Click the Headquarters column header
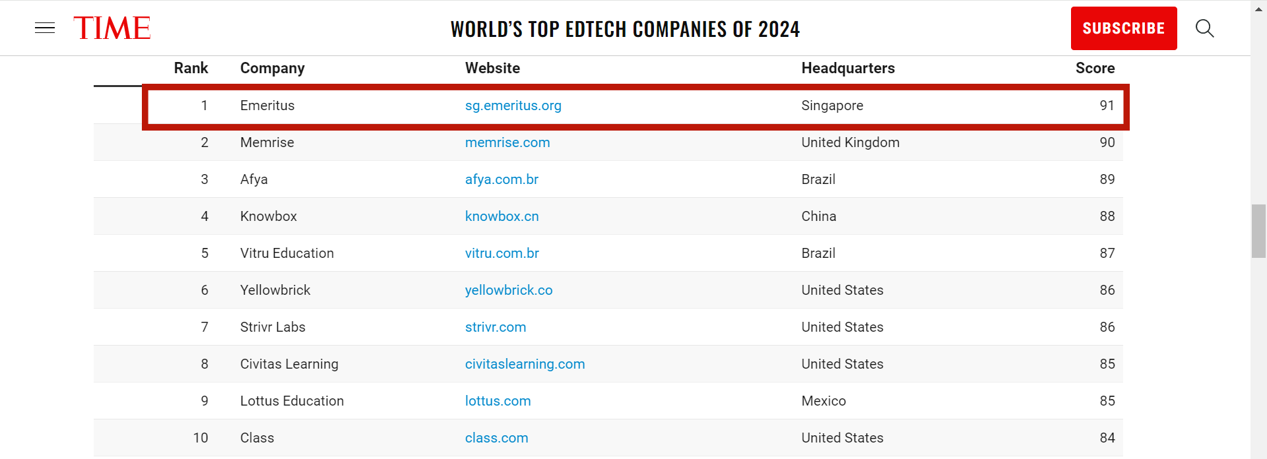Viewport: 1267px width, 459px height. (848, 68)
